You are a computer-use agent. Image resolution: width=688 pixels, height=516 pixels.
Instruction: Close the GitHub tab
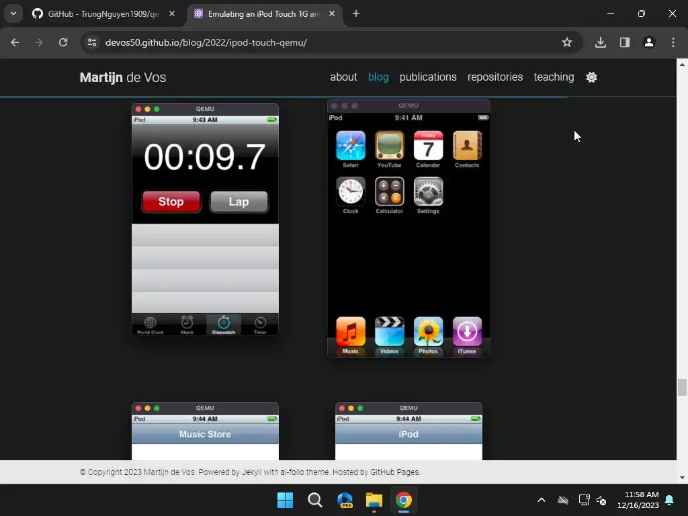tap(172, 14)
